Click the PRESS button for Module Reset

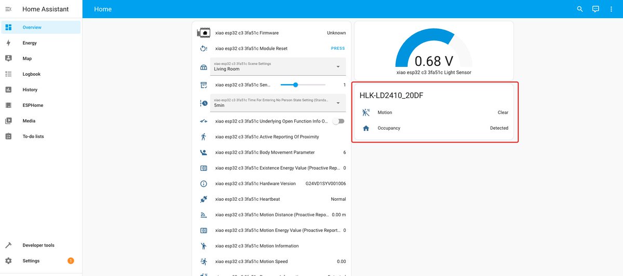(338, 48)
